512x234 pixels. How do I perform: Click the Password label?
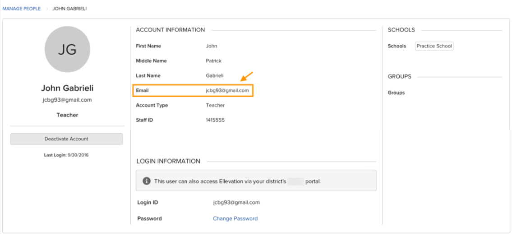coord(149,219)
